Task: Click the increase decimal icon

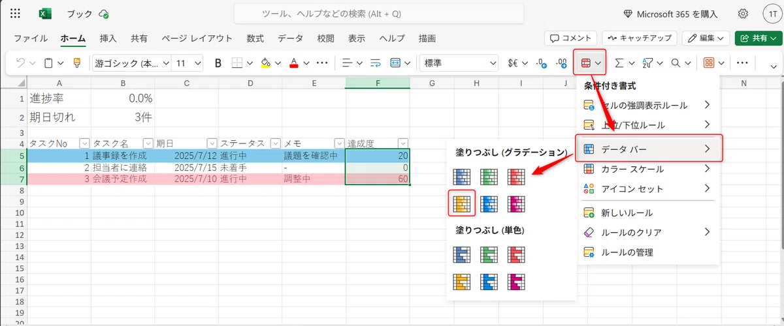Action: [x=541, y=63]
